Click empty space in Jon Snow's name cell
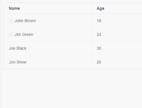The height and width of the screenshot is (108, 142). coord(58,62)
